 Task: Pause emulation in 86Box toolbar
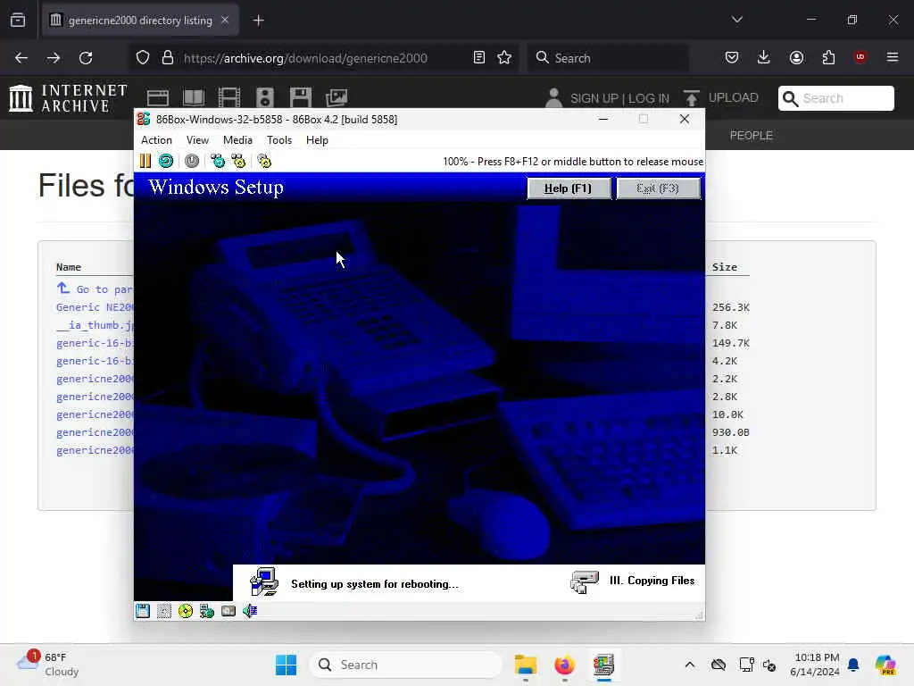pyautogui.click(x=145, y=161)
